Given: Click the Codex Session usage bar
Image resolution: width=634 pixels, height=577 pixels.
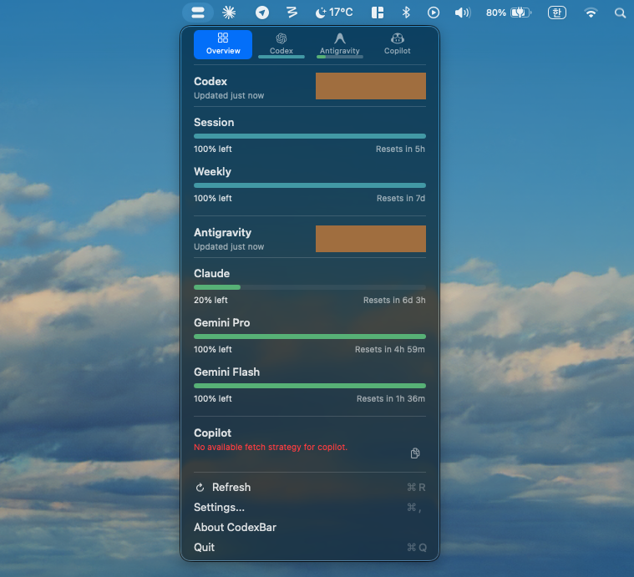Looking at the screenshot, I should pyautogui.click(x=310, y=136).
